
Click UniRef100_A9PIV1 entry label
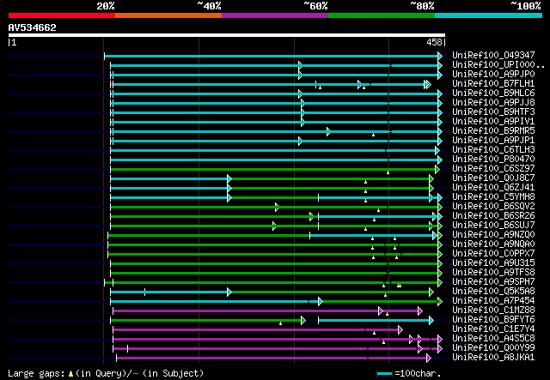(x=493, y=122)
